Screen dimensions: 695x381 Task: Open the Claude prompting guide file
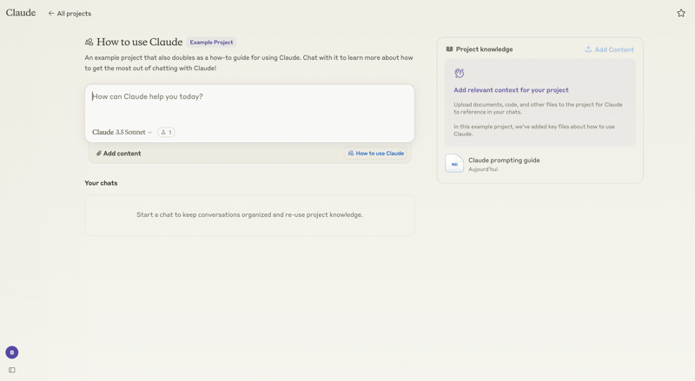pos(539,164)
